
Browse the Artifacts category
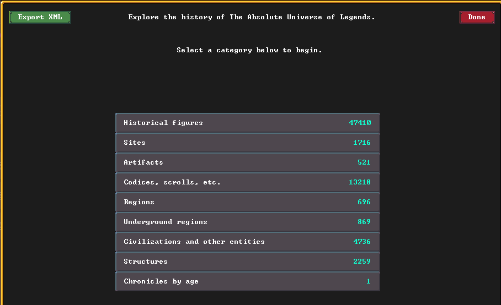point(248,162)
